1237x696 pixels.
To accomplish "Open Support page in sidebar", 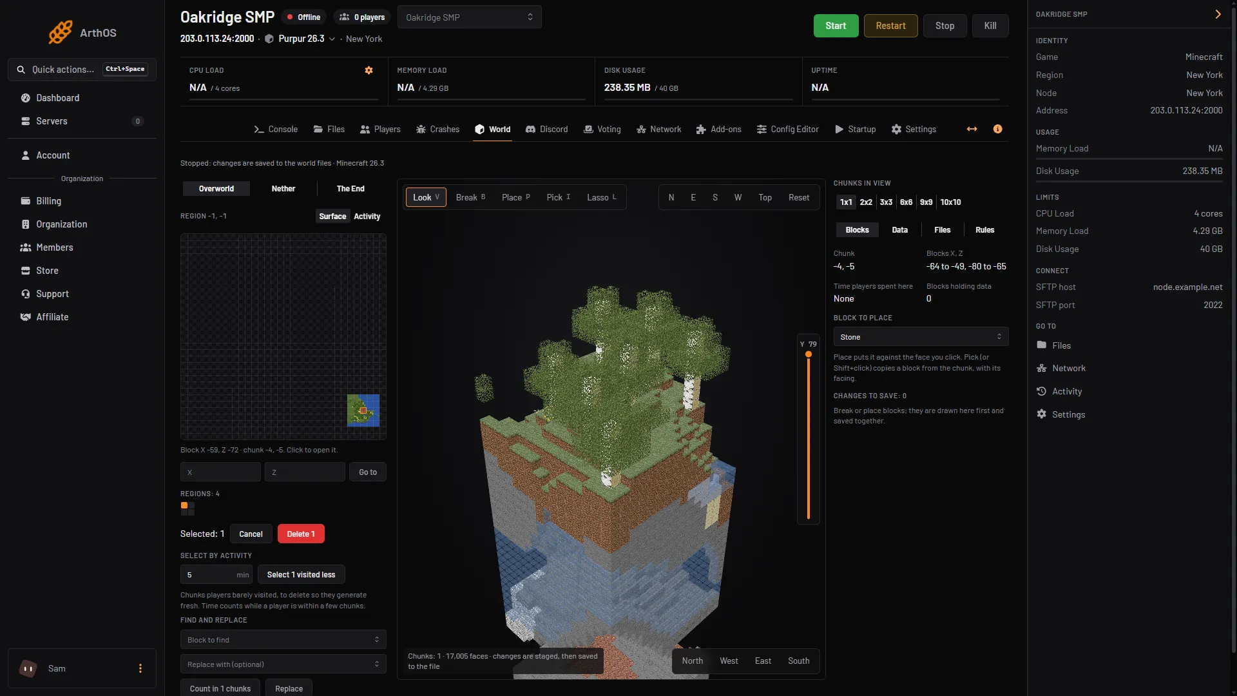I will [52, 294].
